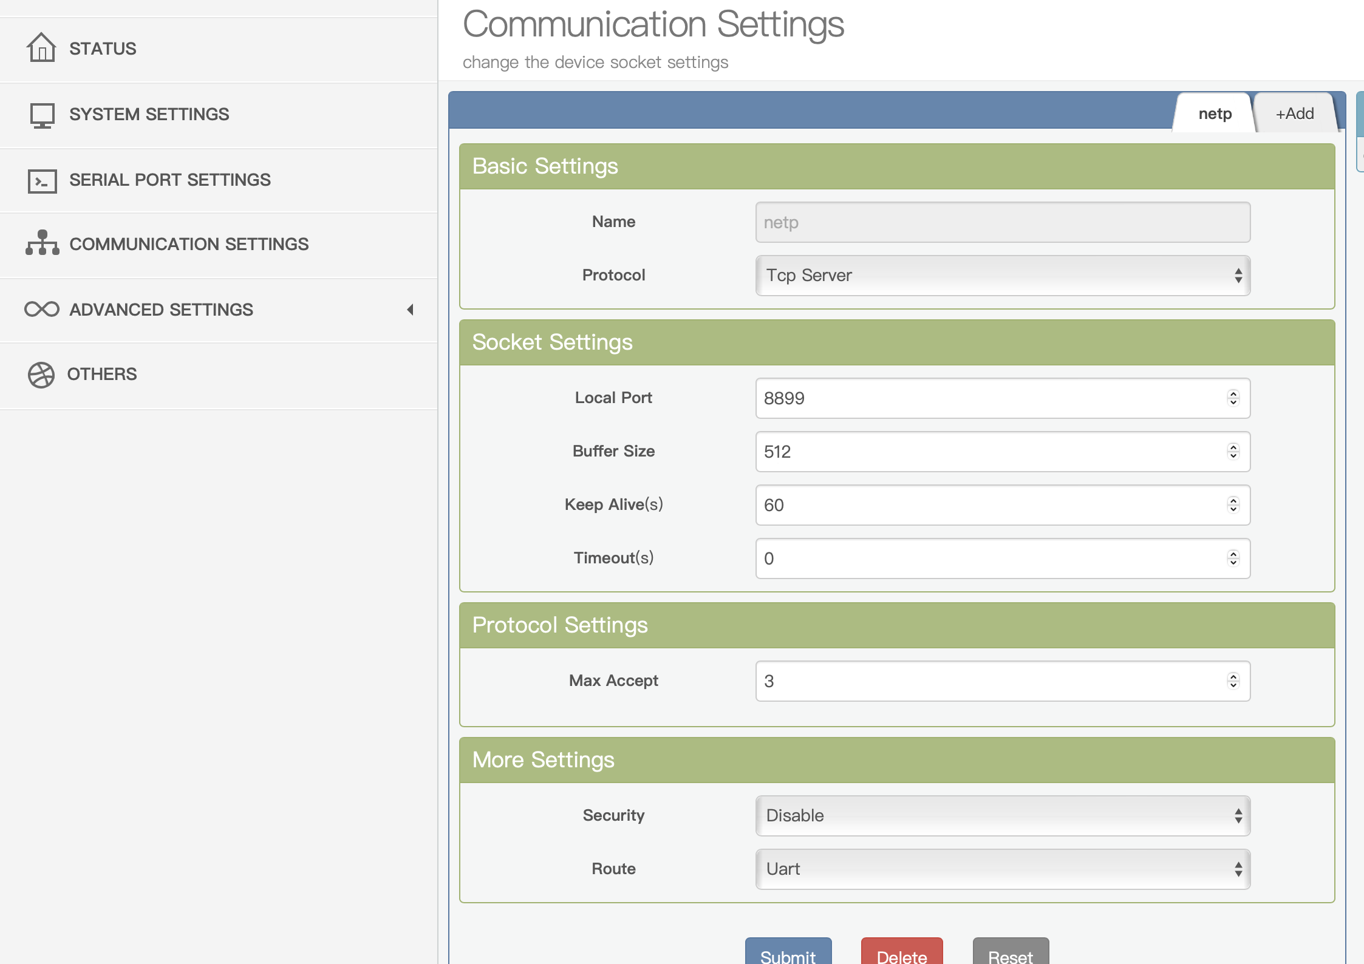Screen dimensions: 1364x964
Task: Click the Buffer Size stepper arrows
Action: point(1233,452)
